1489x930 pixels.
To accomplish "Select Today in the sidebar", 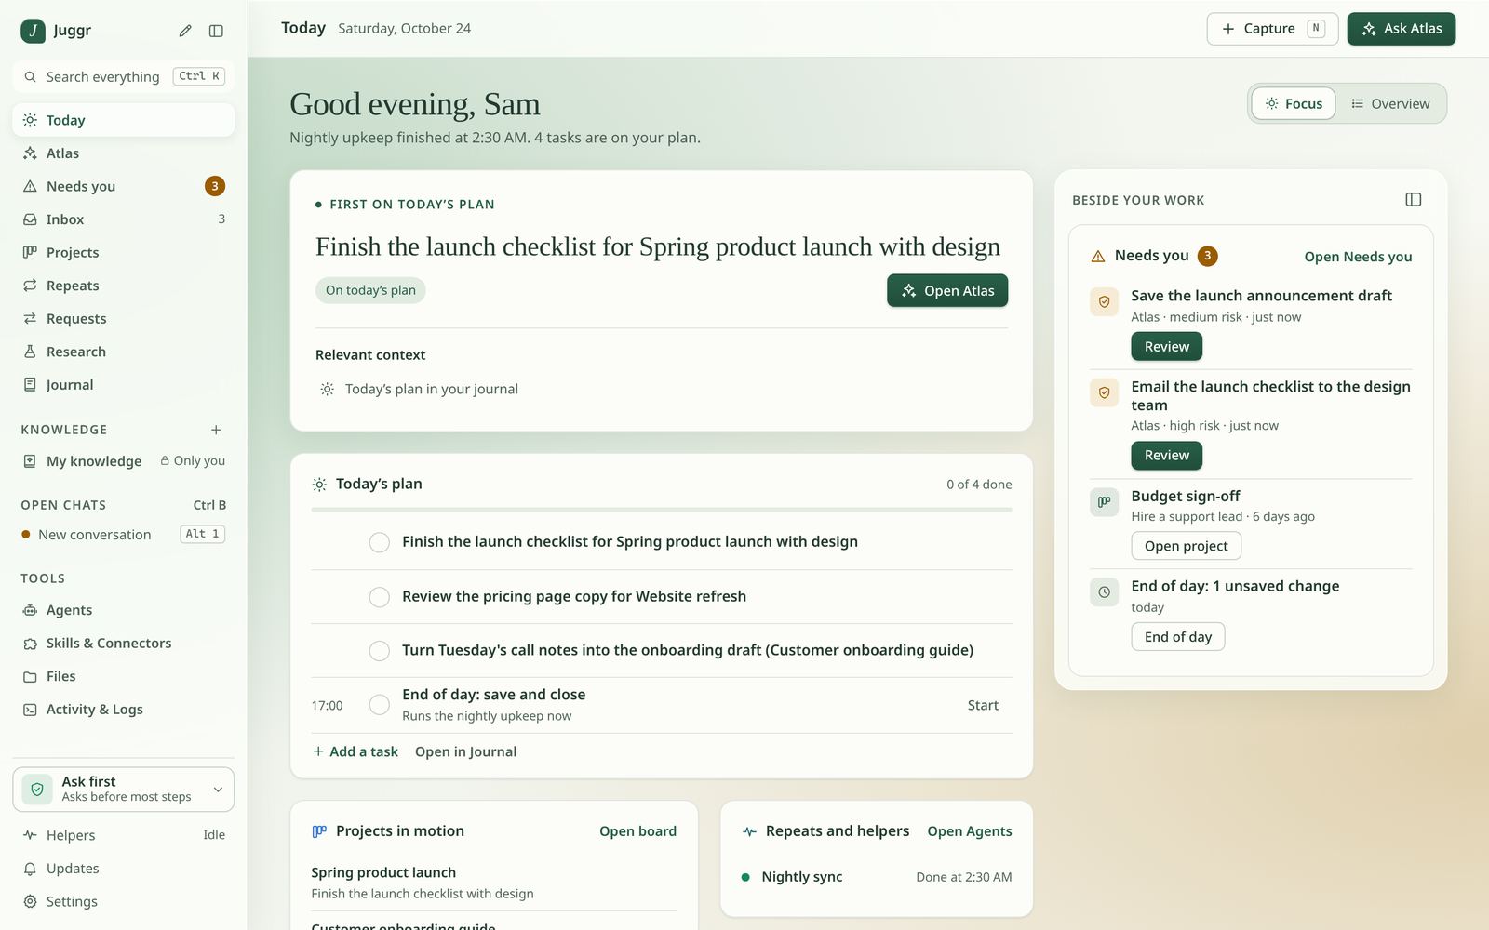I will click(123, 120).
